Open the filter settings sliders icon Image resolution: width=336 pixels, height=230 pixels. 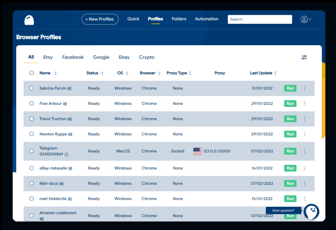[x=304, y=57]
